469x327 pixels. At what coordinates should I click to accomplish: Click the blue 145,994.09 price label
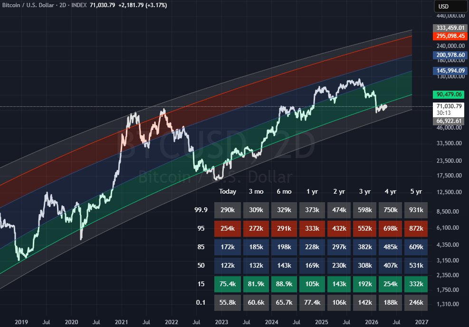(450, 71)
